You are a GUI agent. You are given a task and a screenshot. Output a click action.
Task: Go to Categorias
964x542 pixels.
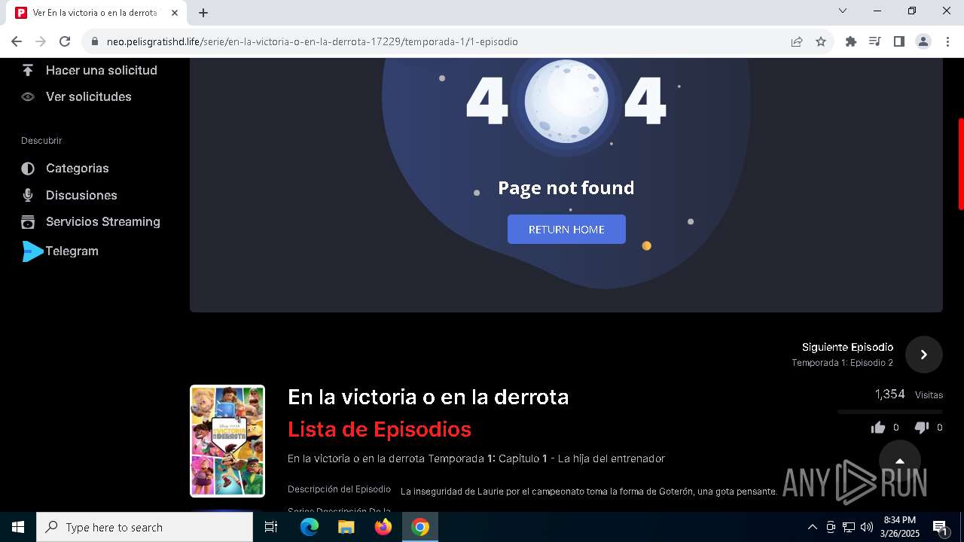pyautogui.click(x=78, y=168)
